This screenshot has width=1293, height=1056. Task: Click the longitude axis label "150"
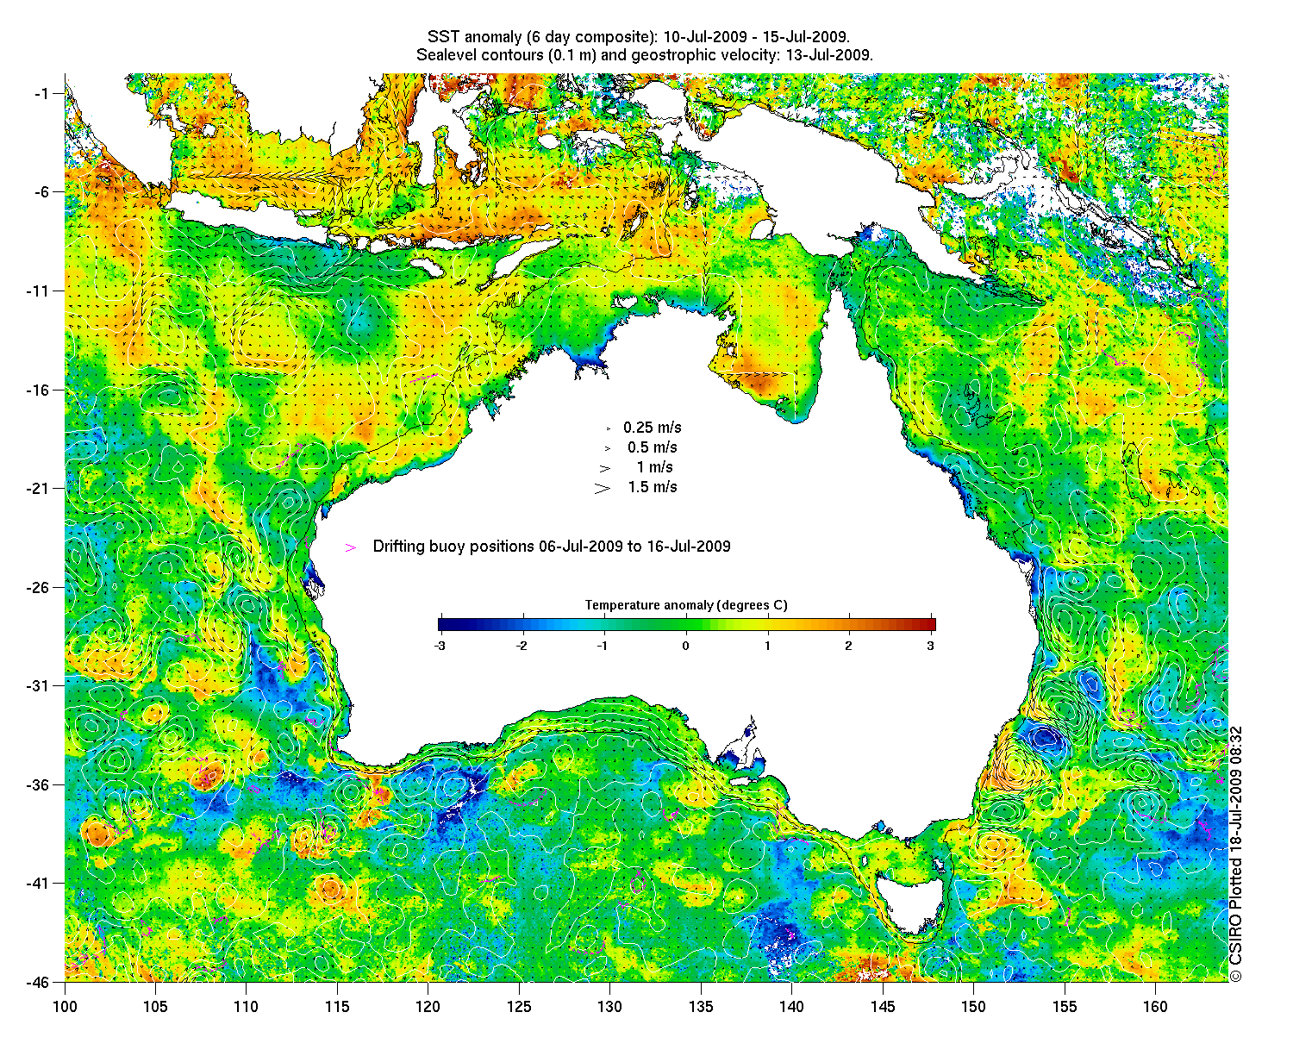click(x=973, y=1007)
